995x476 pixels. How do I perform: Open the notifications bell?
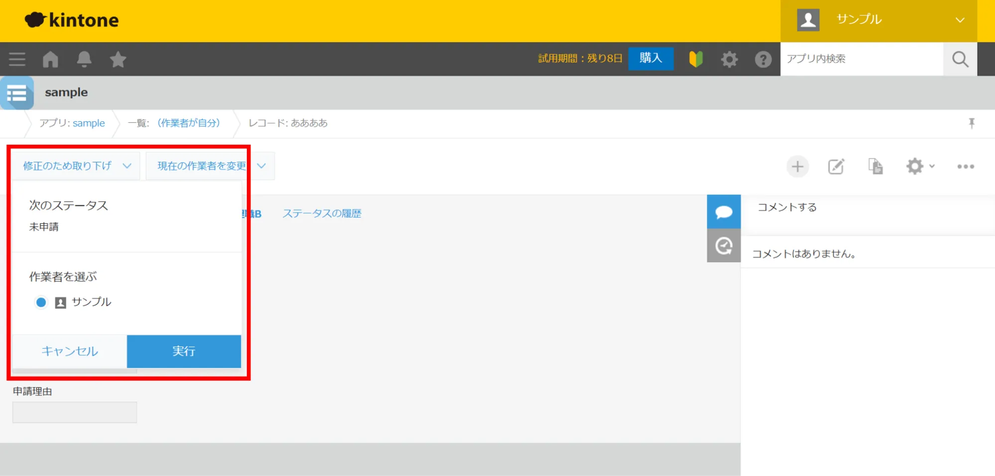tap(84, 59)
